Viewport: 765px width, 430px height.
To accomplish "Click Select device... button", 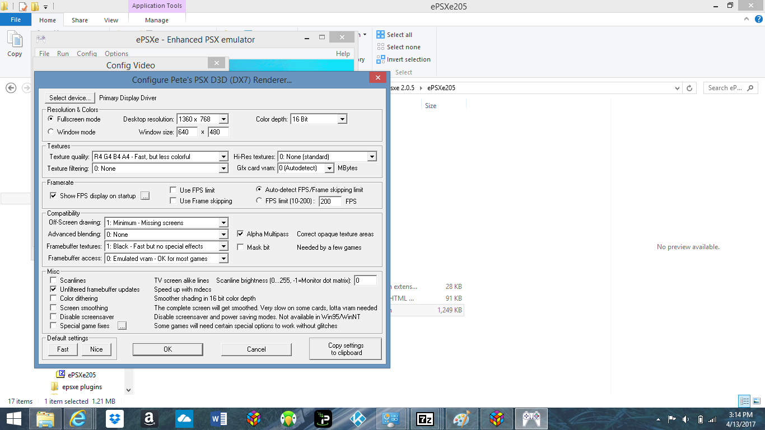I will coord(70,98).
